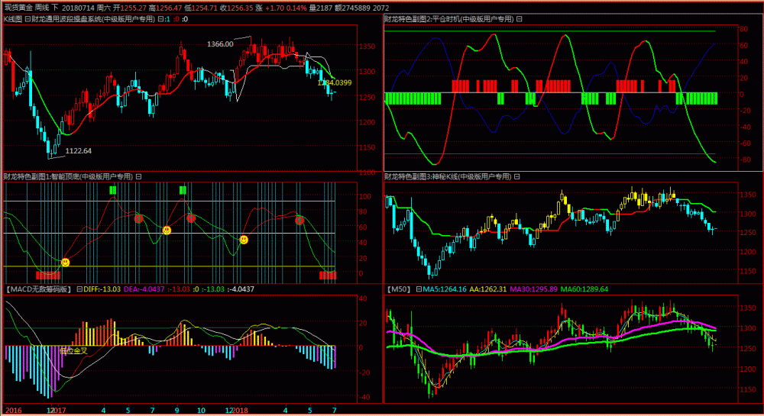Collapse the 平仓时机 indicator box icon
The image size is (764, 416).
(x=520, y=19)
